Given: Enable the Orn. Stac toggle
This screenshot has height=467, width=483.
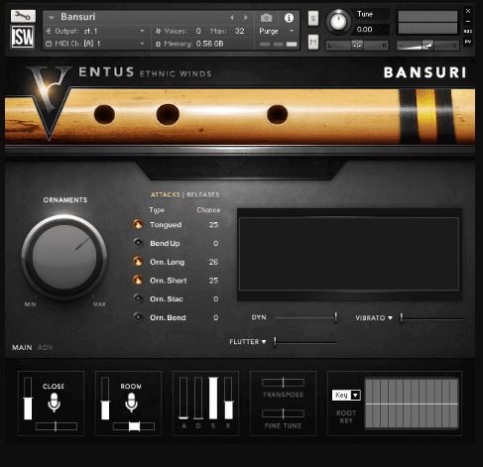Looking at the screenshot, I should point(138,298).
